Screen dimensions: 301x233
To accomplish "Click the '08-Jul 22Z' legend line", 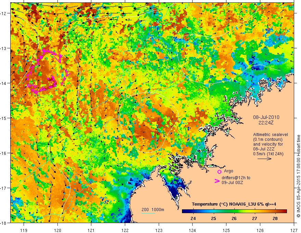I will [x=264, y=149].
